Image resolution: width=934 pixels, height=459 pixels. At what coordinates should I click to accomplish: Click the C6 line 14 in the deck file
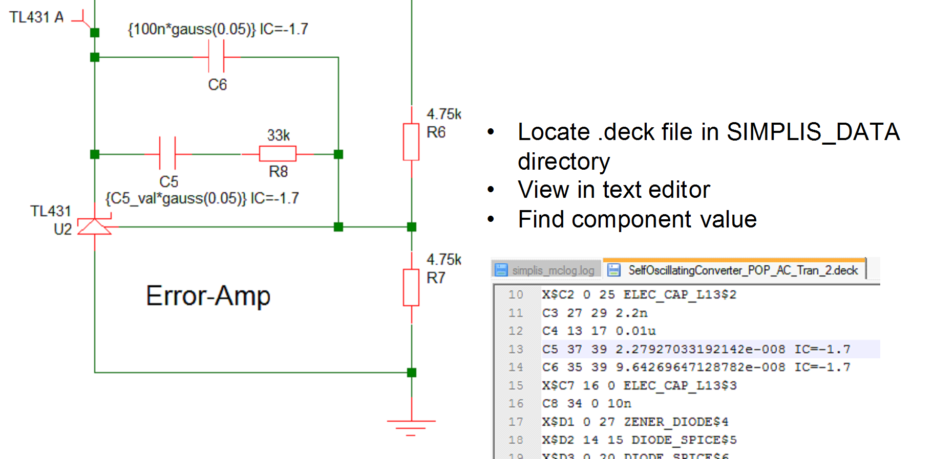click(x=695, y=367)
